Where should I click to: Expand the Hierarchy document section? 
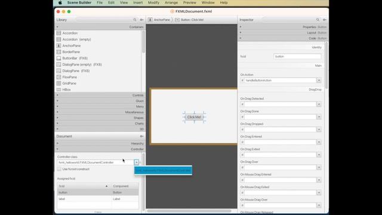100,143
